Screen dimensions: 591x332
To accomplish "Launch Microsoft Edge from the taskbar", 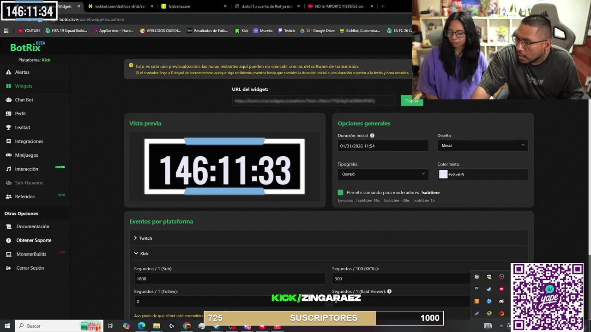I will [141, 326].
